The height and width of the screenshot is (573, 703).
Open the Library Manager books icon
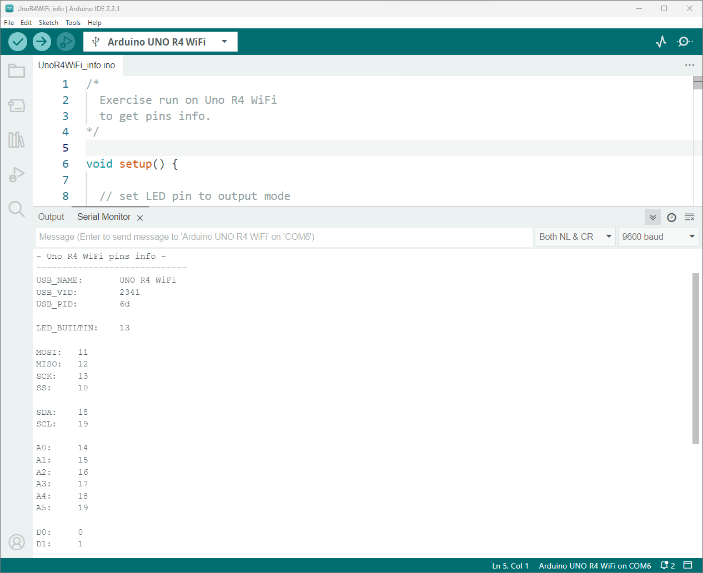pyautogui.click(x=17, y=139)
